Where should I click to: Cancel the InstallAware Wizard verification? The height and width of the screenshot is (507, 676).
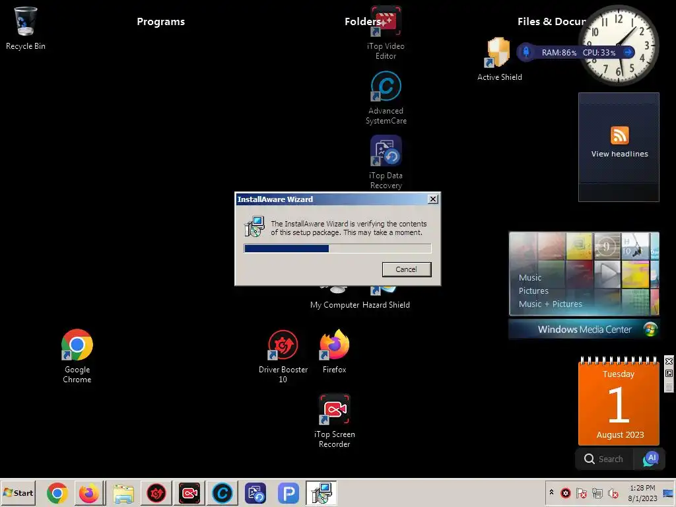pyautogui.click(x=407, y=269)
